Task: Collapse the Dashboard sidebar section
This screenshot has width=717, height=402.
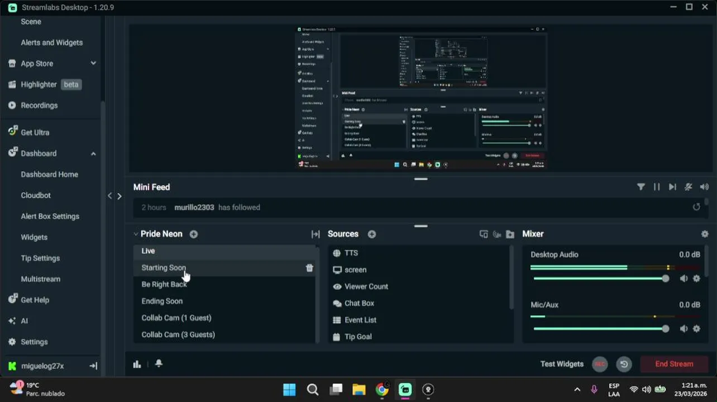Action: tap(93, 154)
